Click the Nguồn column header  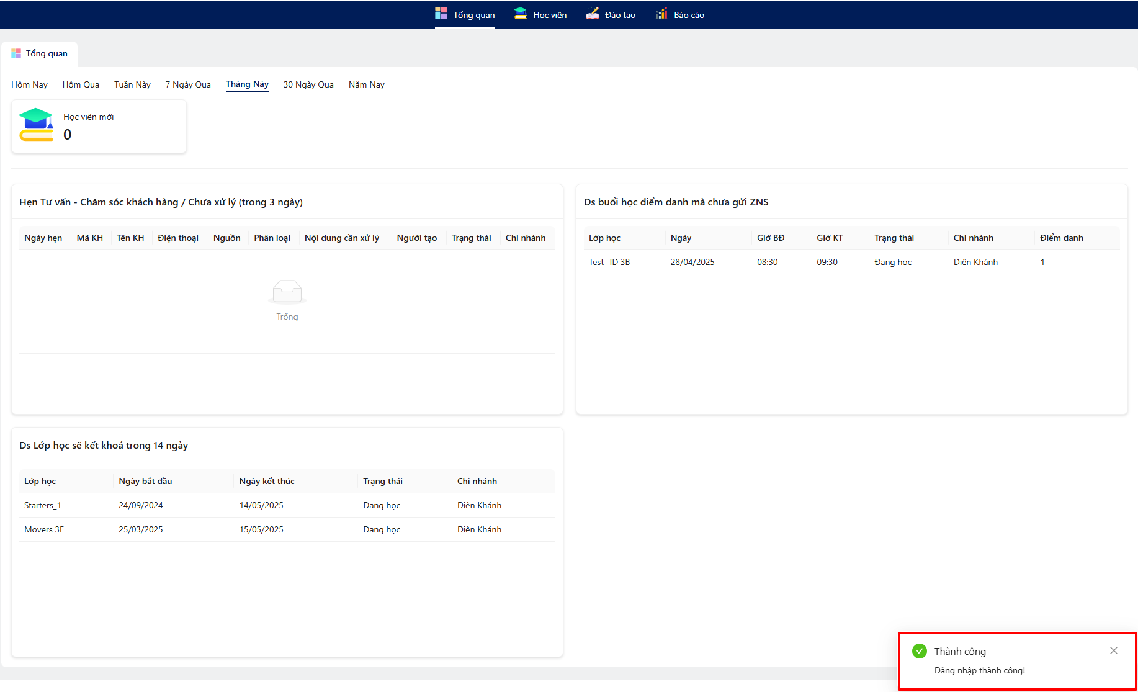(x=227, y=238)
